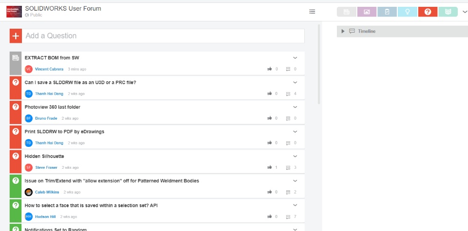The height and width of the screenshot is (231, 468).
Task: Open the chevron on "Print SLDDRW to PDF by eDrawings"
Action: click(295, 131)
